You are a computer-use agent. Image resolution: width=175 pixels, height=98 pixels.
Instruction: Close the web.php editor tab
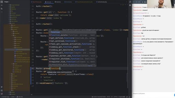(52, 2)
